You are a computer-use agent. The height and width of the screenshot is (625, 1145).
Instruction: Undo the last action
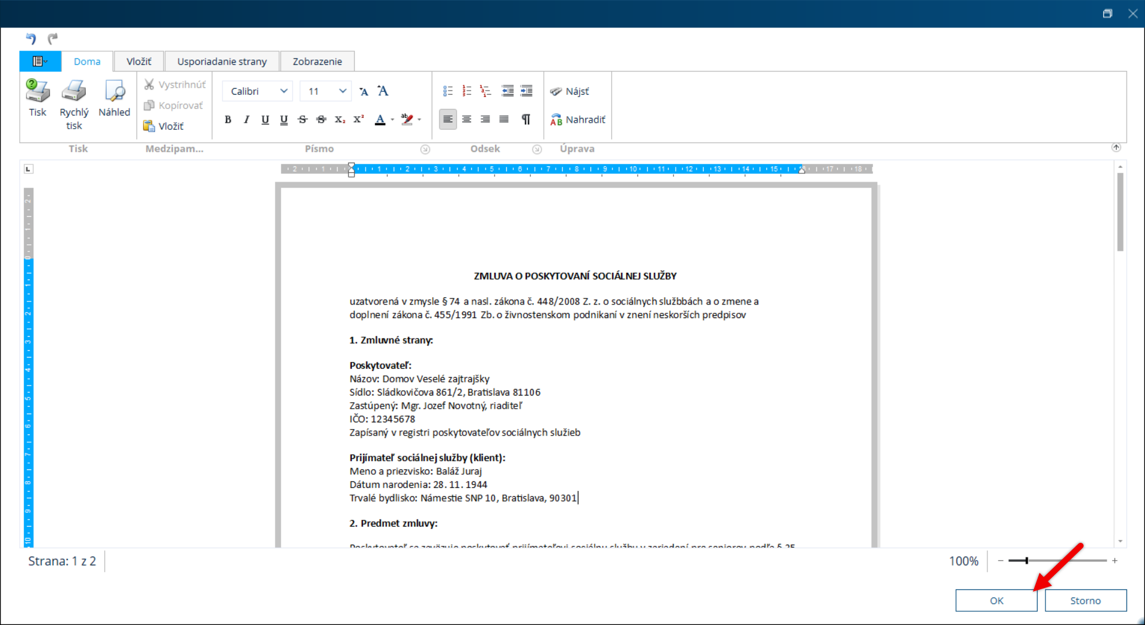point(31,39)
